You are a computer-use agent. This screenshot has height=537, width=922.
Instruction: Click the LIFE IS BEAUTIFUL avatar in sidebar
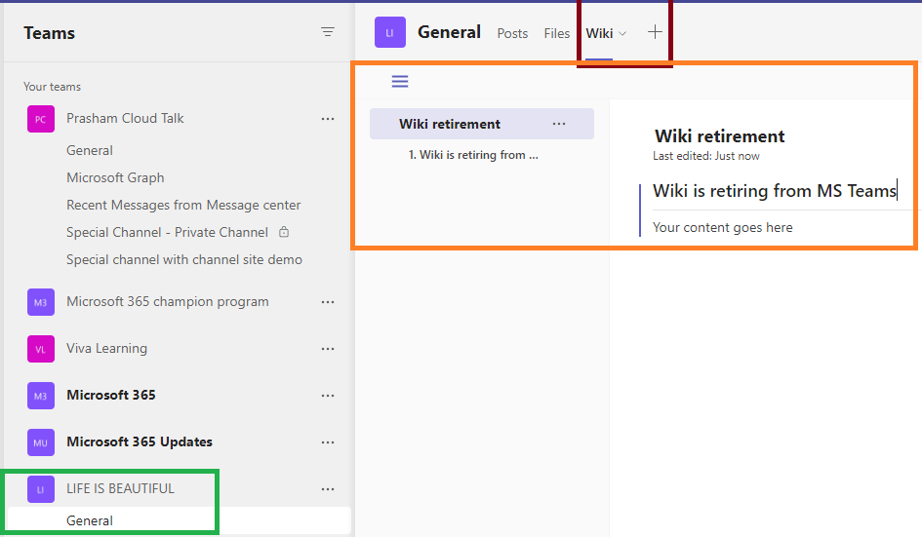(x=41, y=489)
